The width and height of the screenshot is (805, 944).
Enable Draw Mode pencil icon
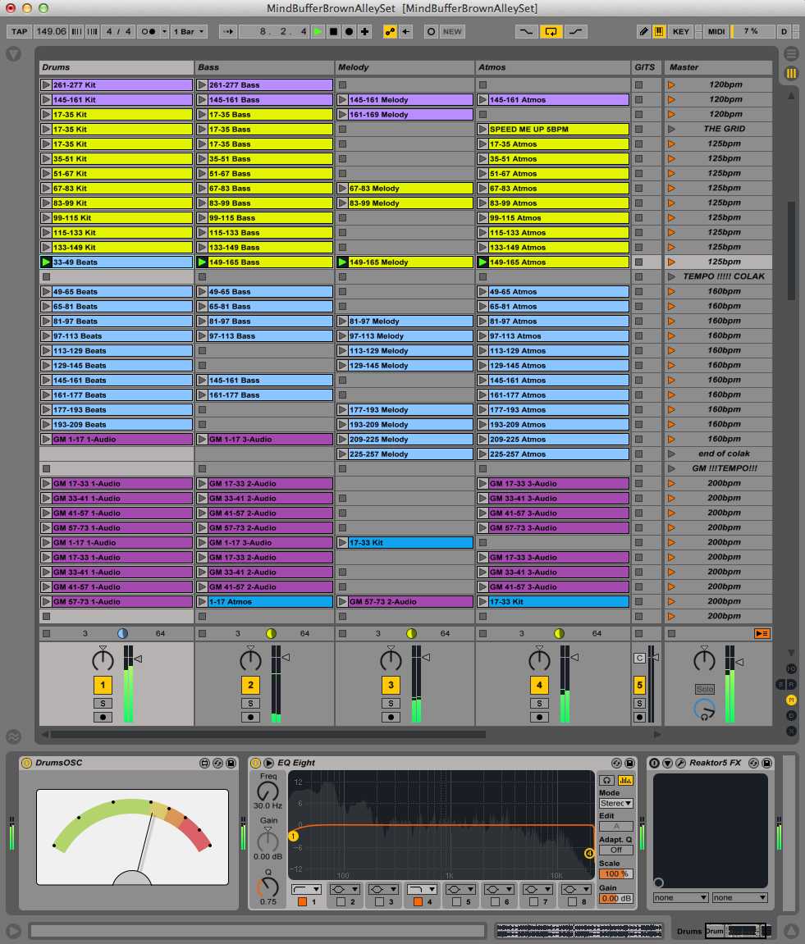pyautogui.click(x=644, y=31)
